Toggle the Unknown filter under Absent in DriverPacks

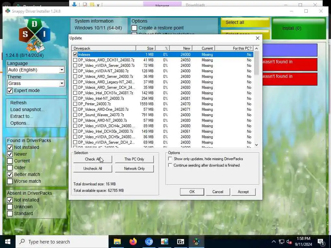click(x=10, y=207)
